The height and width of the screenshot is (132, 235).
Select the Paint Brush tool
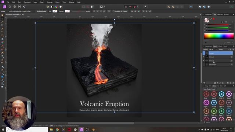click(2, 46)
